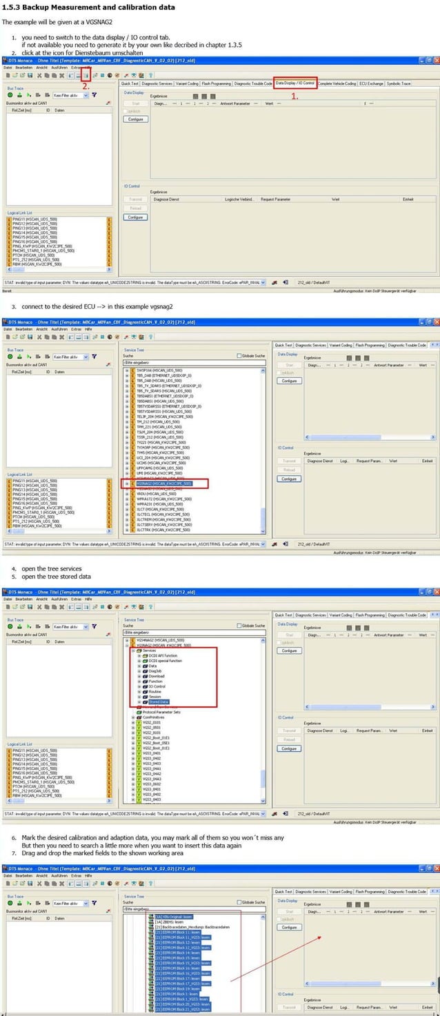The width and height of the screenshot is (440, 1016).
Task: Tick Globale Suche in step 3 screenshot
Action: tap(239, 356)
